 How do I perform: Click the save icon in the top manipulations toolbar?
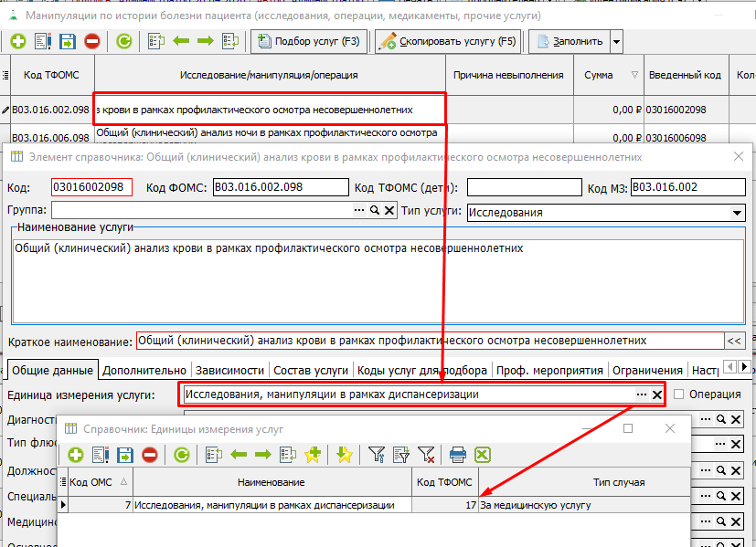coord(68,41)
